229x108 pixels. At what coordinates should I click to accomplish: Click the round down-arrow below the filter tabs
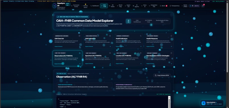pos(151,25)
